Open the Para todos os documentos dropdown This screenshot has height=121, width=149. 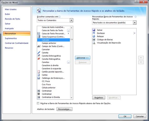pyautogui.click(x=135, y=23)
